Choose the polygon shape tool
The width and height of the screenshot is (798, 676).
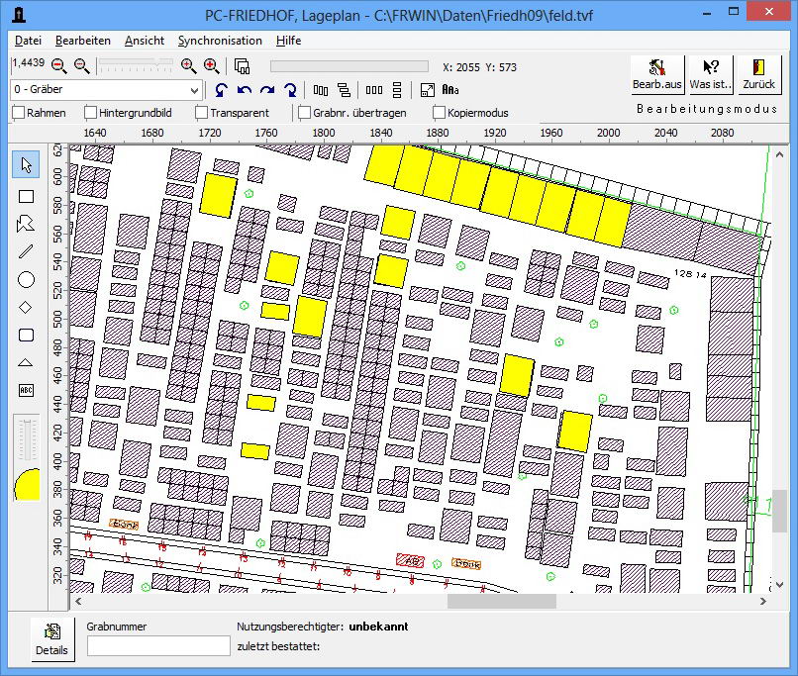click(x=26, y=224)
